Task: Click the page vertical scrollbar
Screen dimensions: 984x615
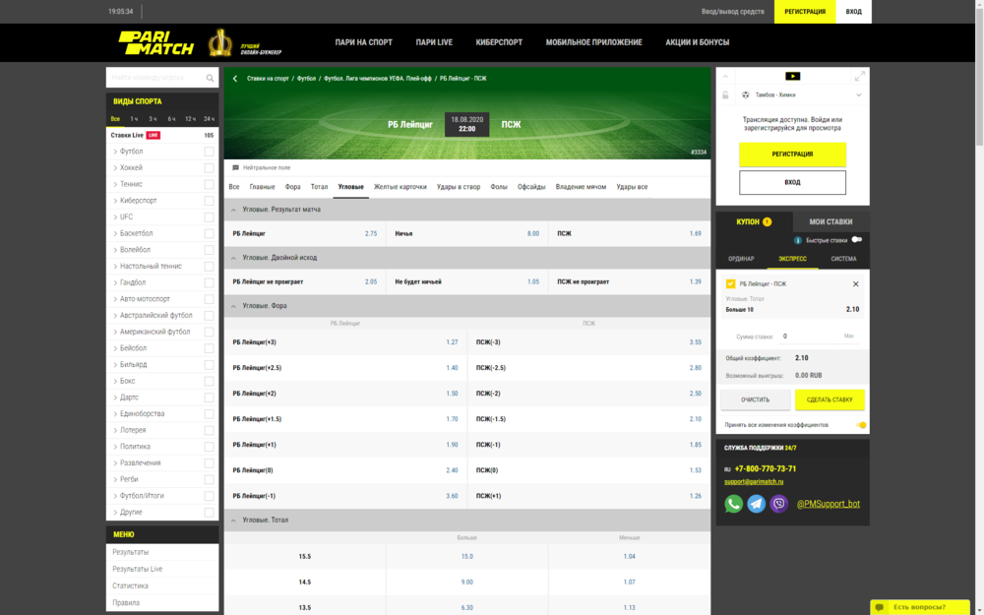Action: point(979,76)
